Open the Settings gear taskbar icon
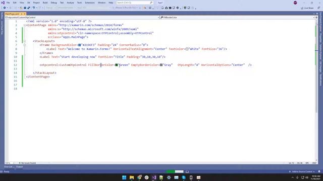 click(x=169, y=177)
